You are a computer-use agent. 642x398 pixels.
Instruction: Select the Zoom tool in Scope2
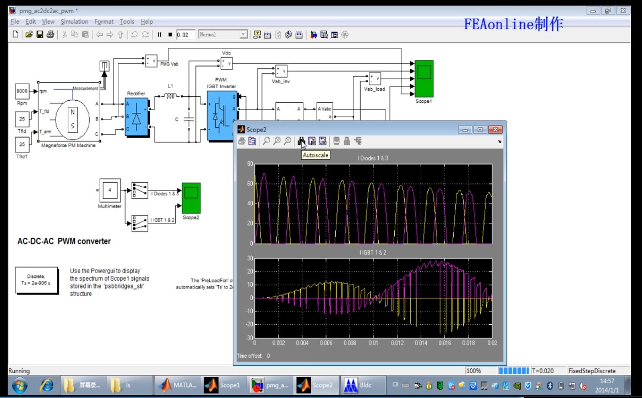point(266,141)
